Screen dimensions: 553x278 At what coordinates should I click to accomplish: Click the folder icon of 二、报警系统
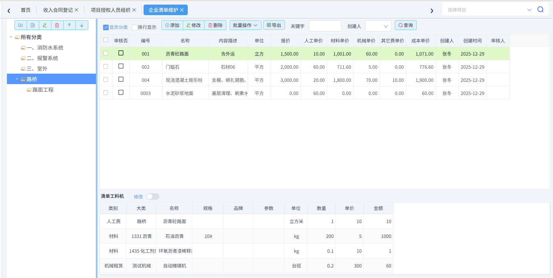point(23,58)
